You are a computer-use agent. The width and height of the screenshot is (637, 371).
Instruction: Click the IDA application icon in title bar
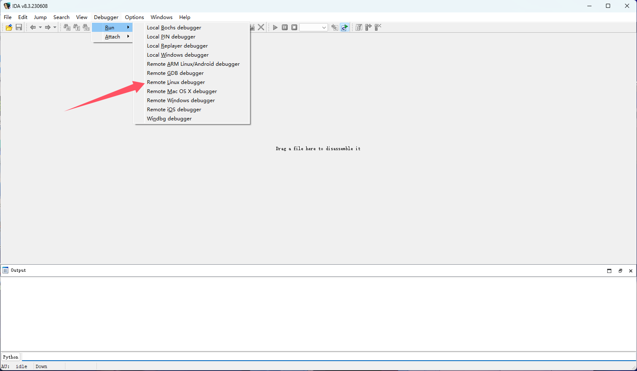[x=7, y=6]
